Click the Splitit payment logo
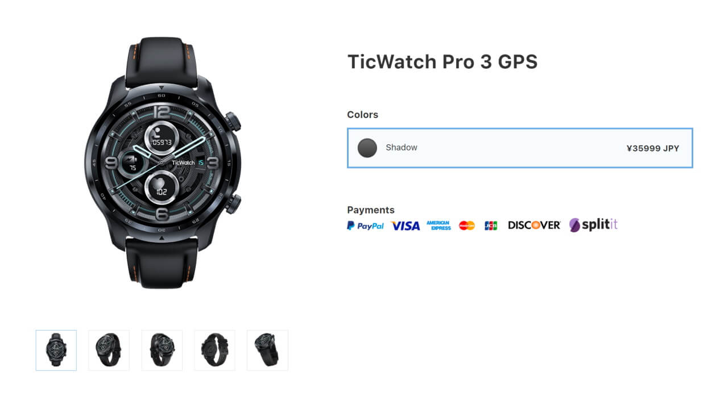The width and height of the screenshot is (728, 409). [593, 225]
